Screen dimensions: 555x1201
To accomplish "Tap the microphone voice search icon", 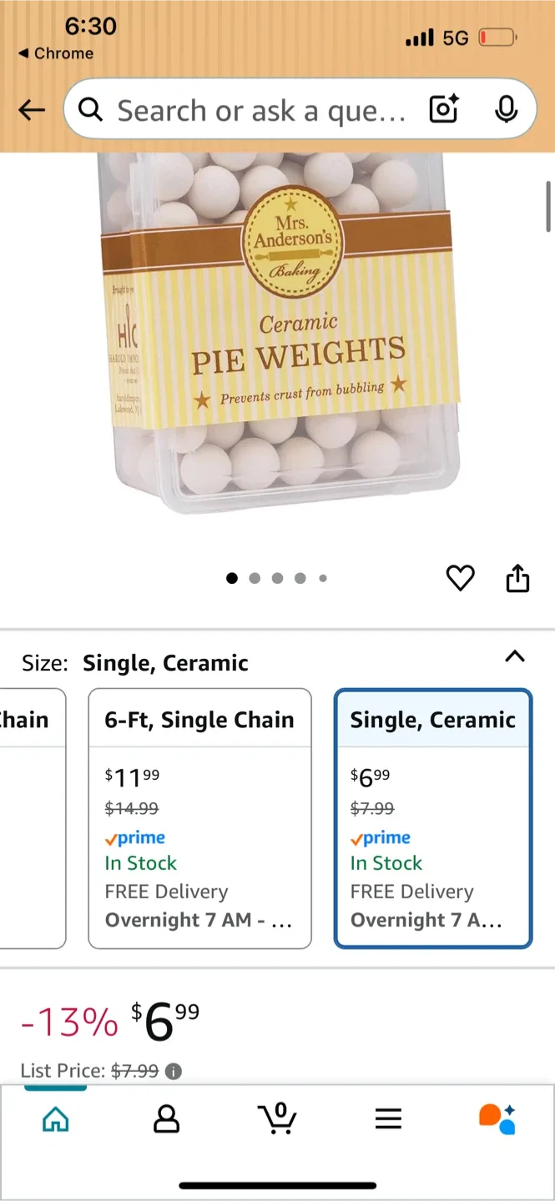I will (x=507, y=108).
